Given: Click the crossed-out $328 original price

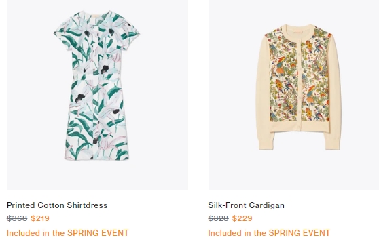Looking at the screenshot, I should (x=218, y=218).
